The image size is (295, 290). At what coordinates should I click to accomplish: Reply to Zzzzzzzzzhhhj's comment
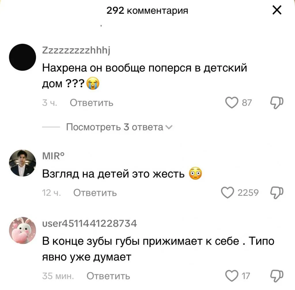(91, 103)
